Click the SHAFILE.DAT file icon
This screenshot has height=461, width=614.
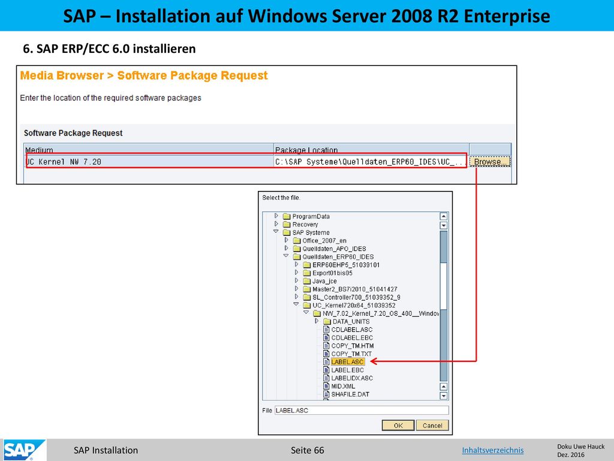pyautogui.click(x=326, y=394)
